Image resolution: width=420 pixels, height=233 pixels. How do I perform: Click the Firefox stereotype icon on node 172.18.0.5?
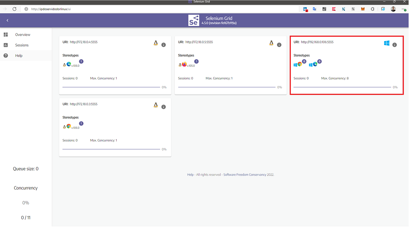point(184,64)
